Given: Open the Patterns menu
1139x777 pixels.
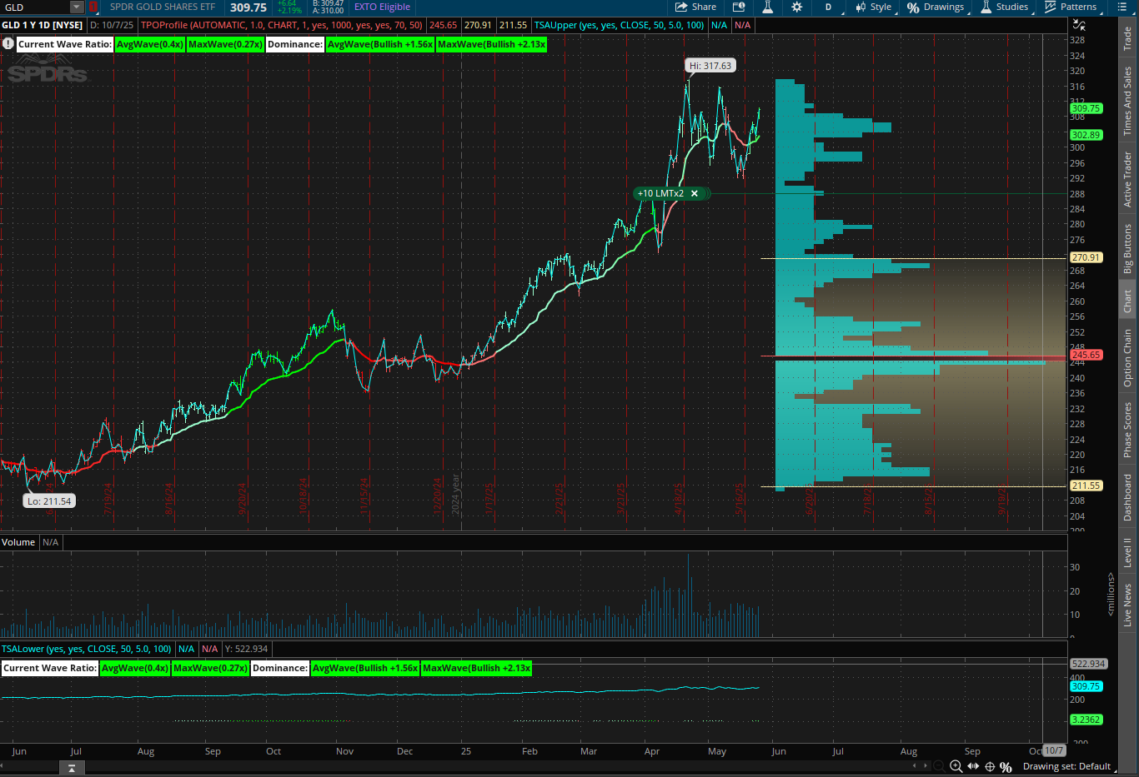Looking at the screenshot, I should click(x=1071, y=7).
